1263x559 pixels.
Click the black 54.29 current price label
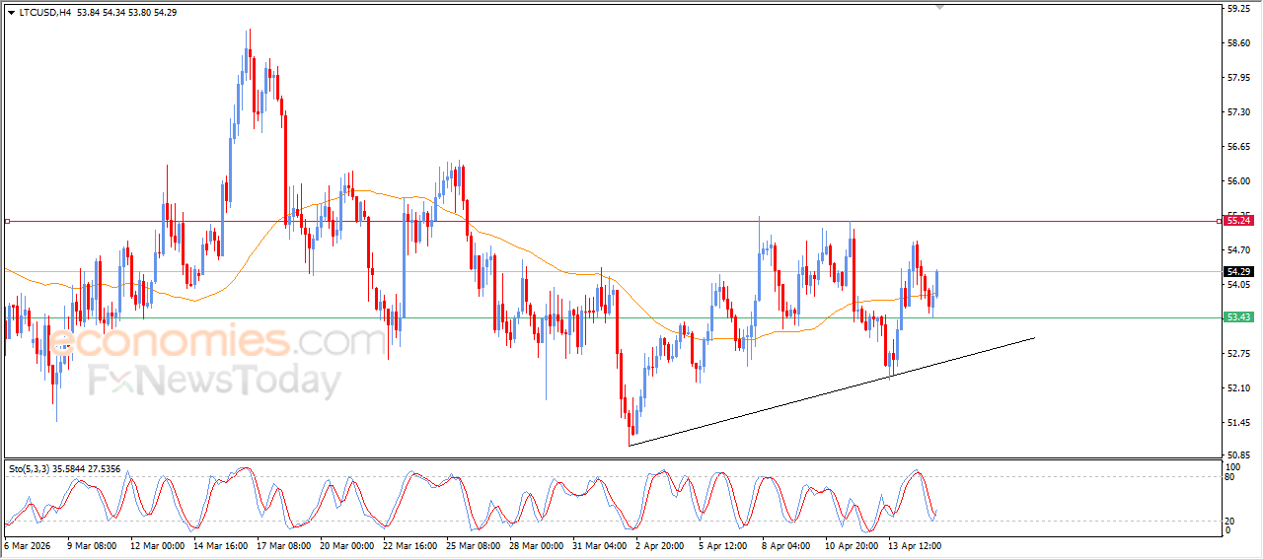coord(1238,271)
